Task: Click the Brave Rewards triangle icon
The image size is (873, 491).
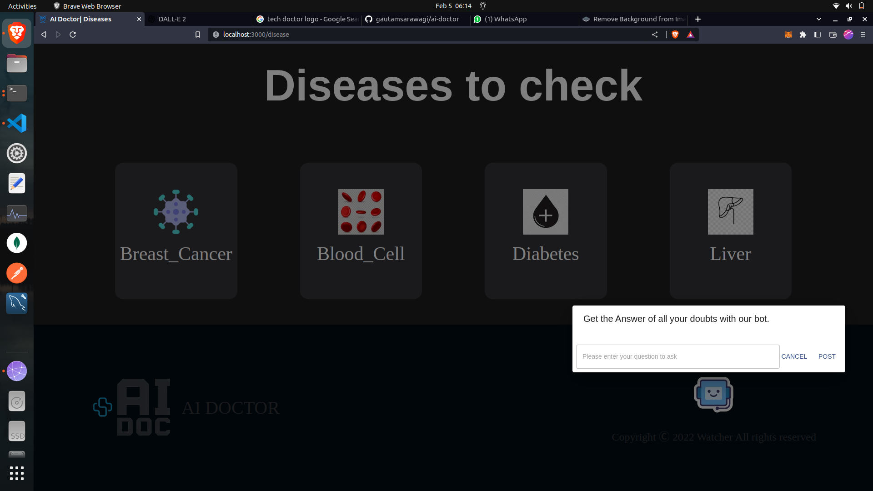Action: pos(690,35)
